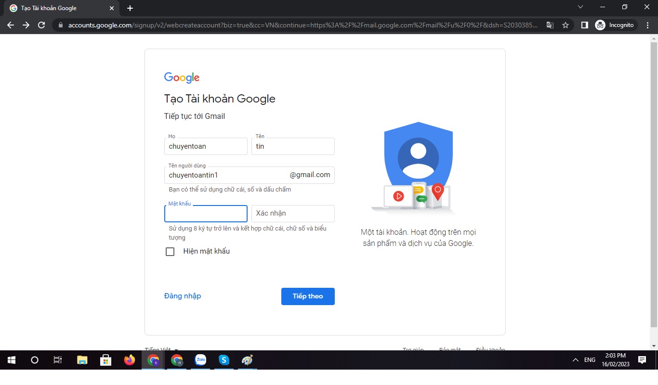Click the Tên người dùng username field
658x385 pixels.
pos(250,175)
